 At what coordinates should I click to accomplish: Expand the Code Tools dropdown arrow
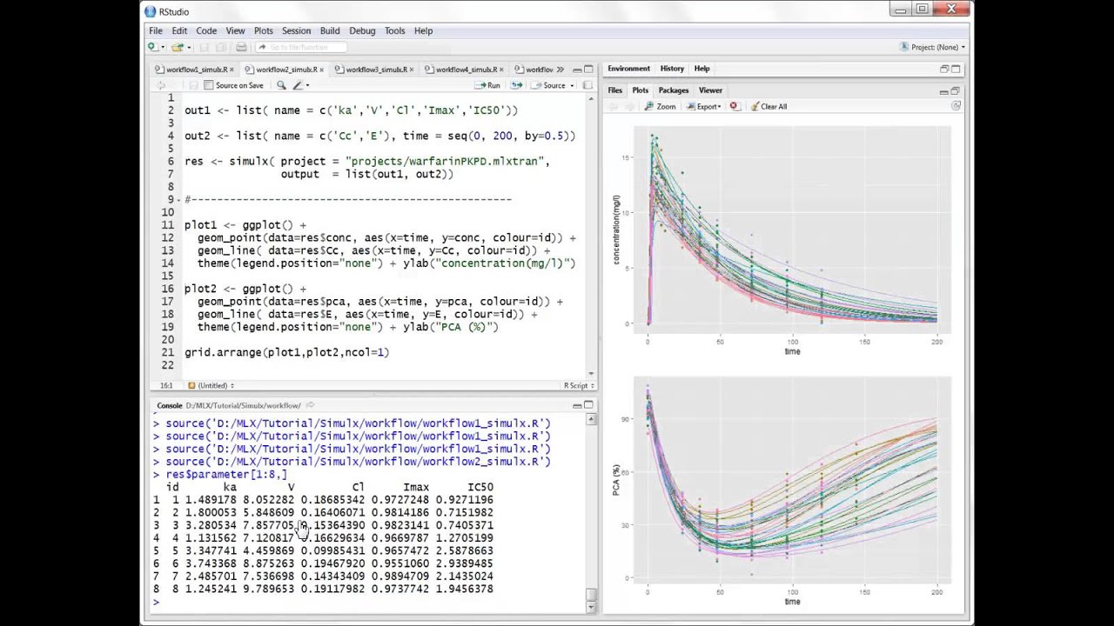pos(307,85)
